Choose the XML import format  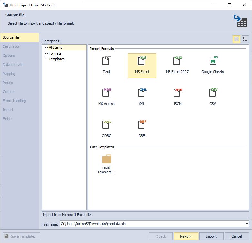point(142,97)
